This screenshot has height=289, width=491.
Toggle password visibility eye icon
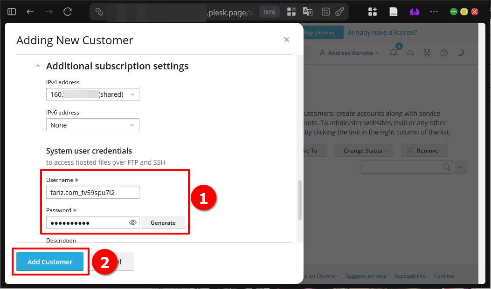click(x=133, y=223)
